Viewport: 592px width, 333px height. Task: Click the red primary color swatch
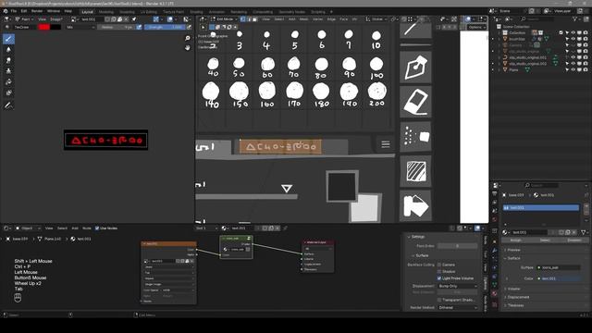pyautogui.click(x=44, y=27)
